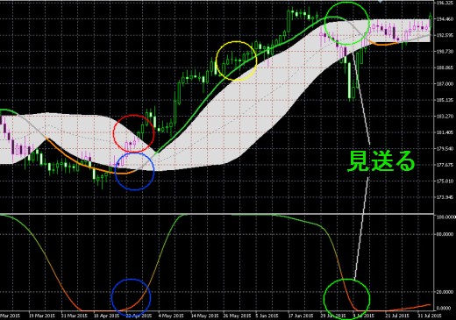Click the 5 Jun 2015 date label
The image size is (456, 320).
(267, 316)
